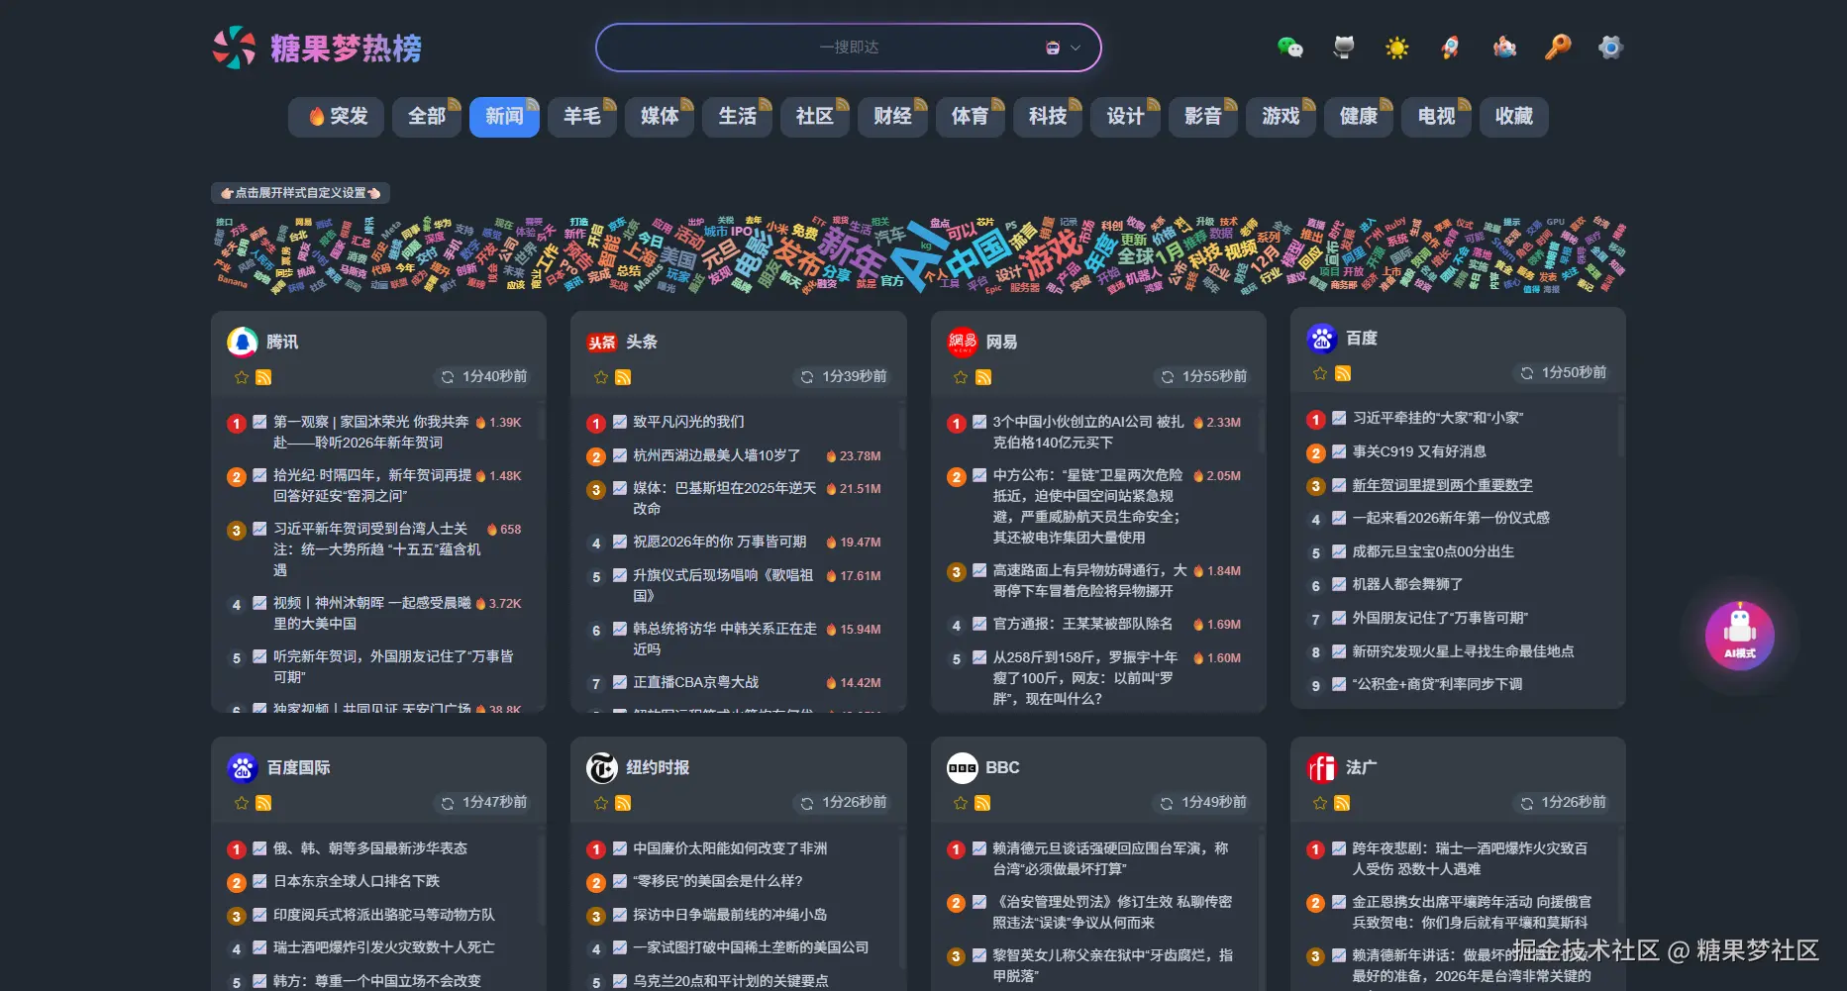Open trend chart for 事关C919 又有好消息
1847x991 pixels.
click(x=1339, y=450)
